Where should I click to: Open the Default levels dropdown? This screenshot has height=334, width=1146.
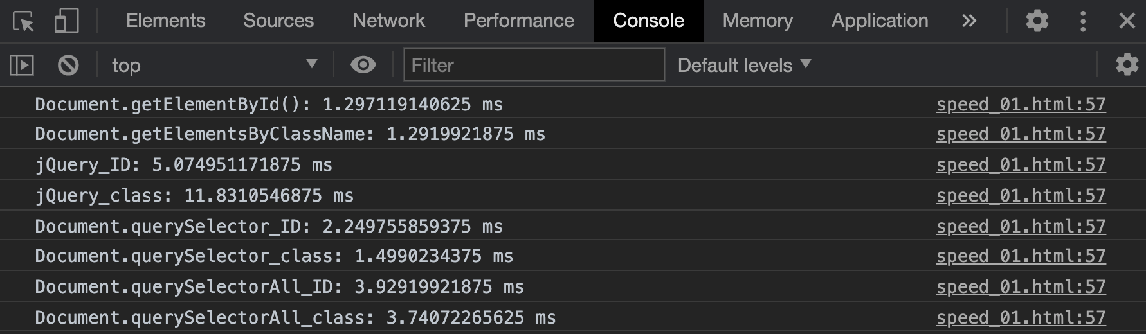coord(744,65)
